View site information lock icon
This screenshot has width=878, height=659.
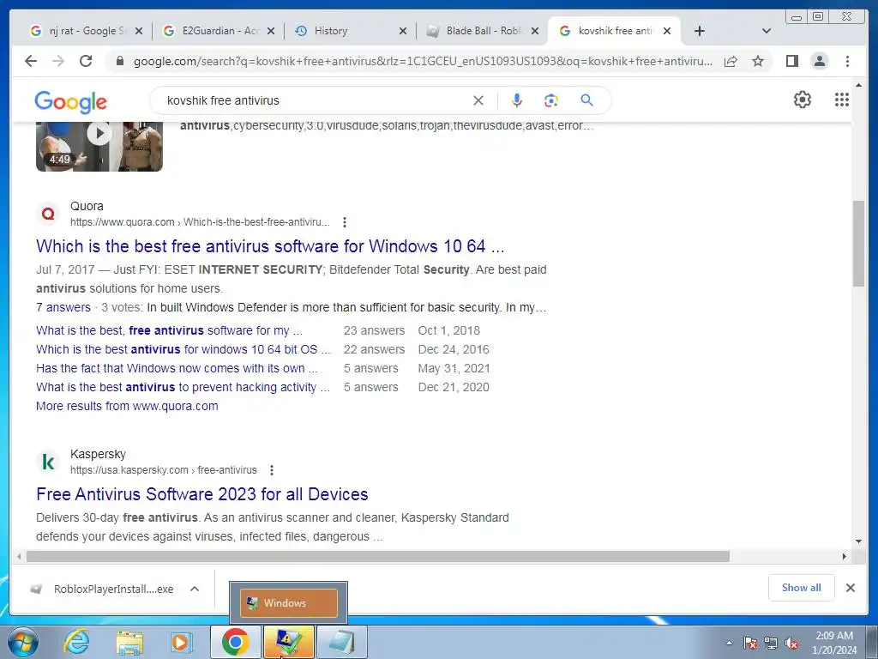(x=119, y=61)
